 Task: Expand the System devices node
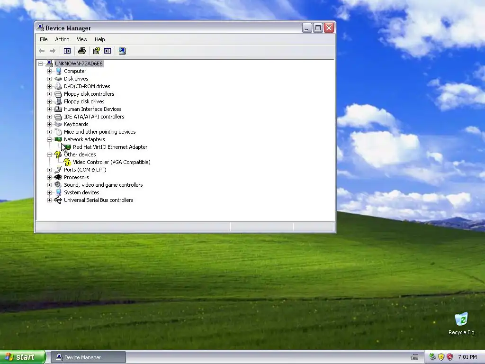(49, 192)
